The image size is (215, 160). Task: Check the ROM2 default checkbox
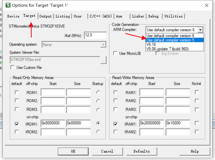[17, 101]
